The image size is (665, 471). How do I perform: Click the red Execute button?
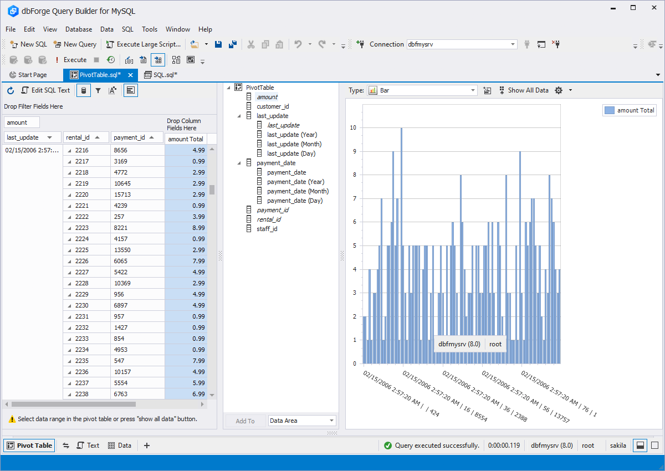[x=70, y=60]
